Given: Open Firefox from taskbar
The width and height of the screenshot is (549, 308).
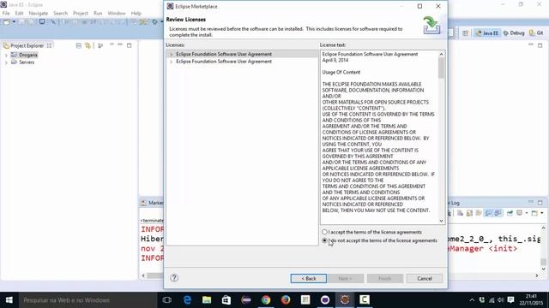Looking at the screenshot, I should pos(286,300).
